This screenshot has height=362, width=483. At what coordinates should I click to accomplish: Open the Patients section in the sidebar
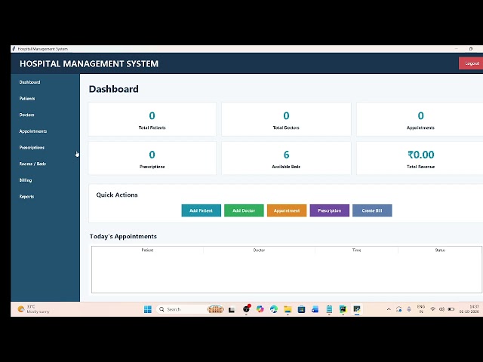(27, 99)
